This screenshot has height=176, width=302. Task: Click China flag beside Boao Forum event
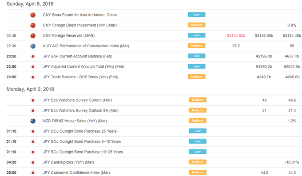(x=33, y=15)
